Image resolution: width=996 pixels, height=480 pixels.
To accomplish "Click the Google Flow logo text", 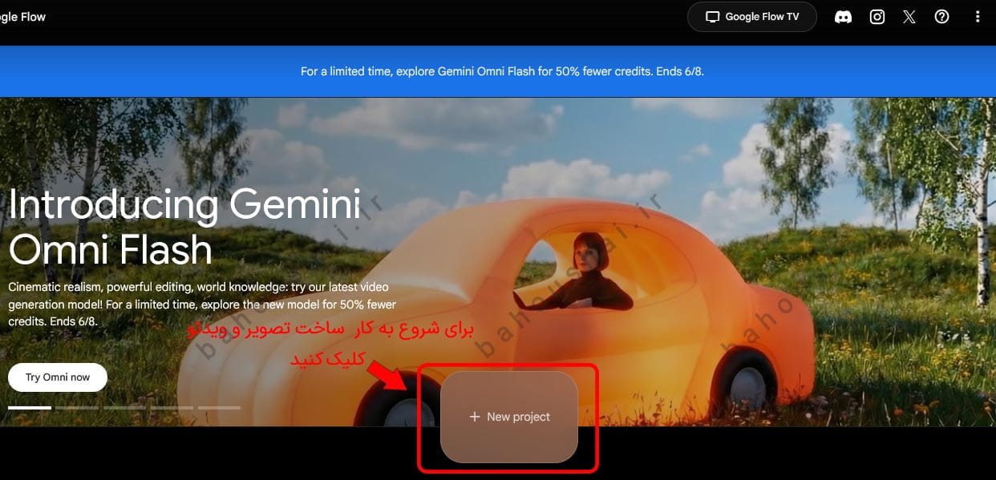I will coord(22,17).
